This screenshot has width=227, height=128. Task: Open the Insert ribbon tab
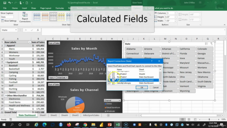tap(24, 8)
